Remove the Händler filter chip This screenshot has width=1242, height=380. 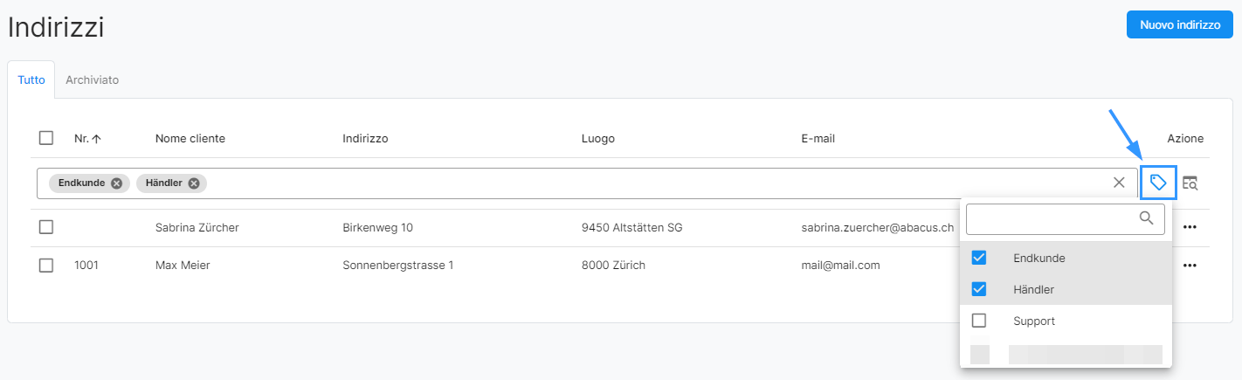[194, 183]
